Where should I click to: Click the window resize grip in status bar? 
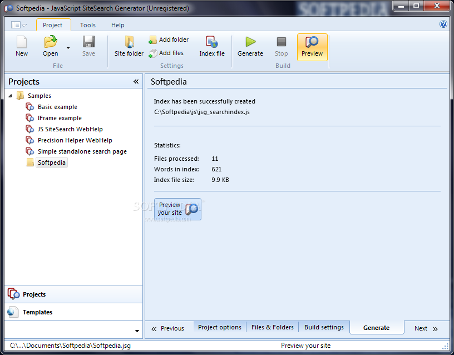[x=445, y=346]
